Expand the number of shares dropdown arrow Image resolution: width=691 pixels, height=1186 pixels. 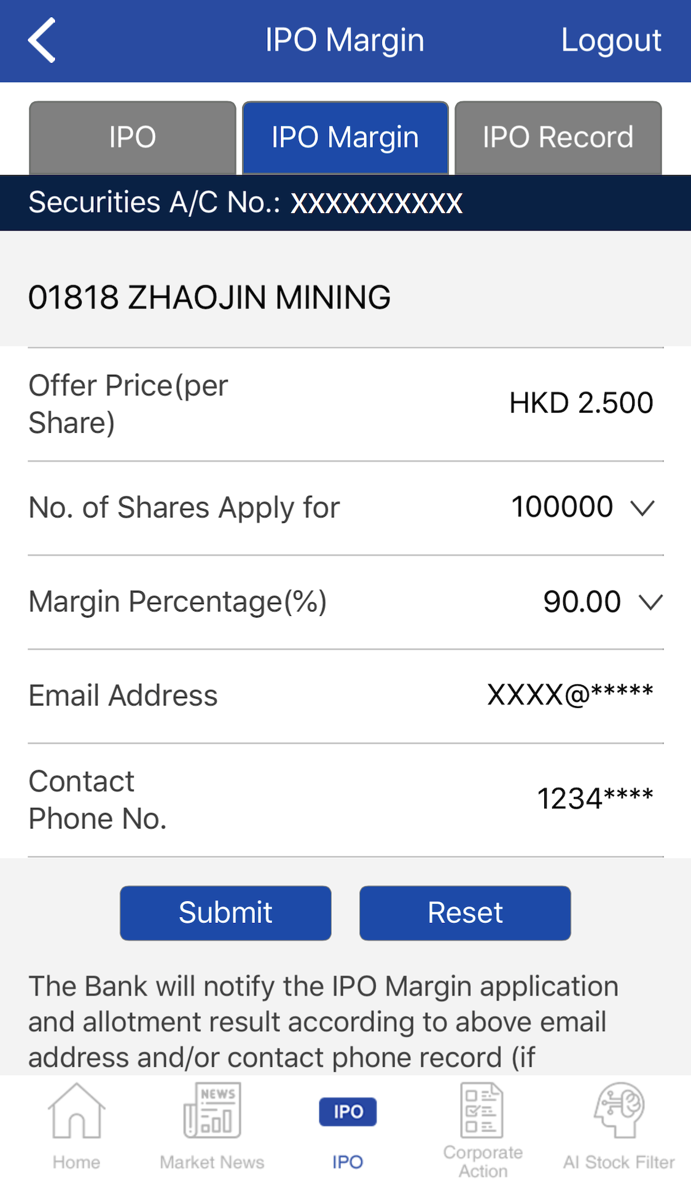click(x=642, y=508)
